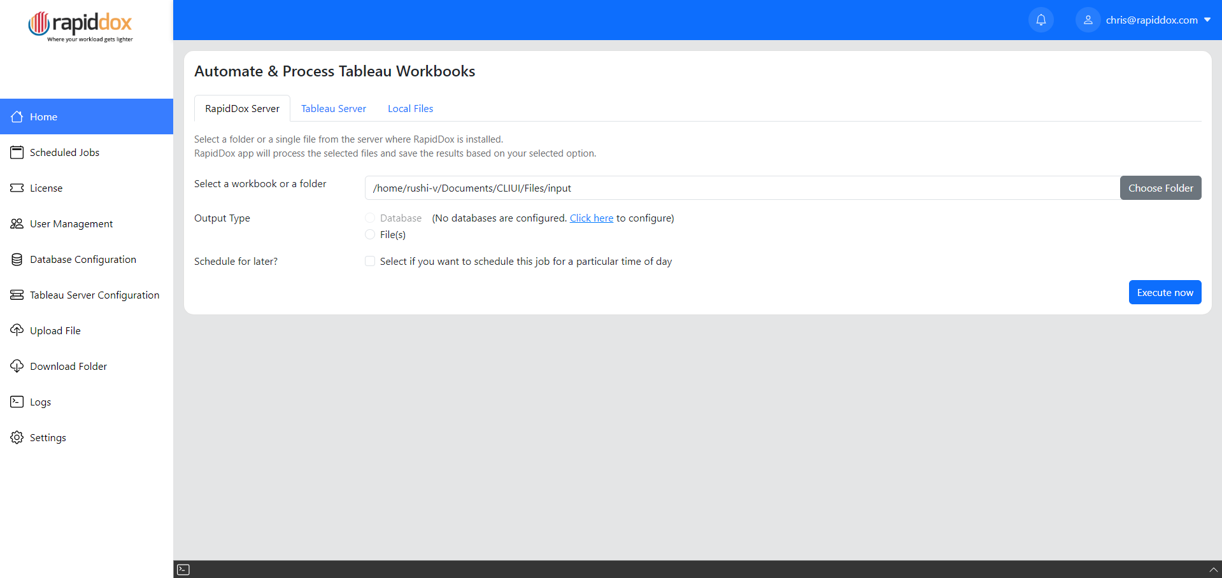Click the Upload File cloud icon
Viewport: 1222px width, 578px height.
(x=17, y=330)
